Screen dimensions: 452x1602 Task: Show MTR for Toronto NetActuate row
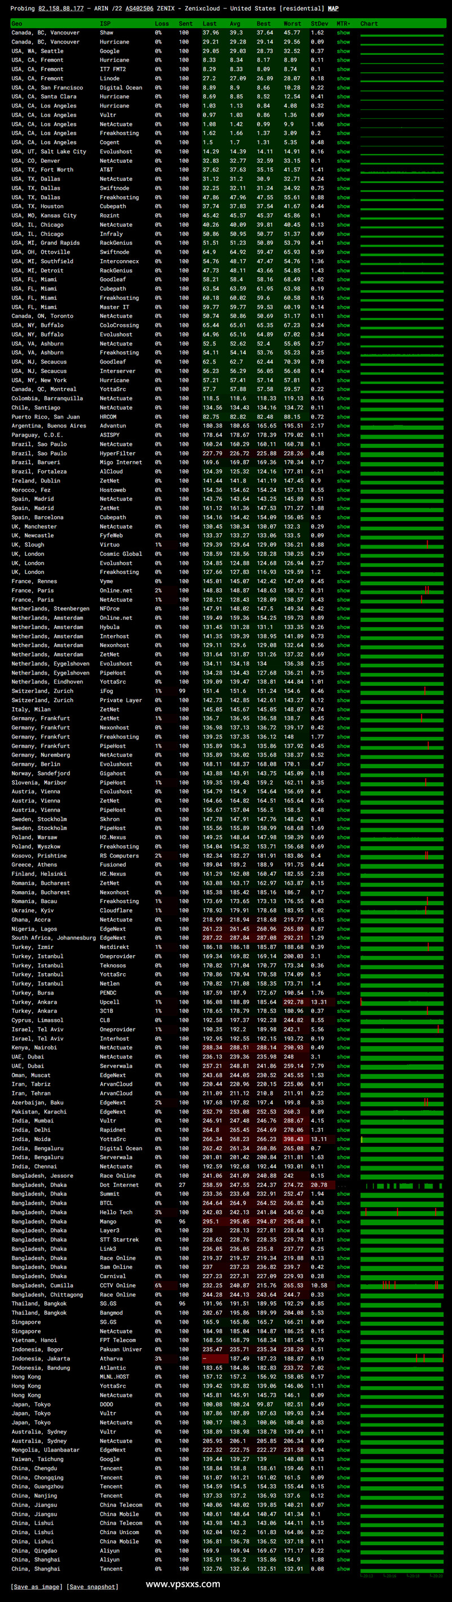(343, 316)
